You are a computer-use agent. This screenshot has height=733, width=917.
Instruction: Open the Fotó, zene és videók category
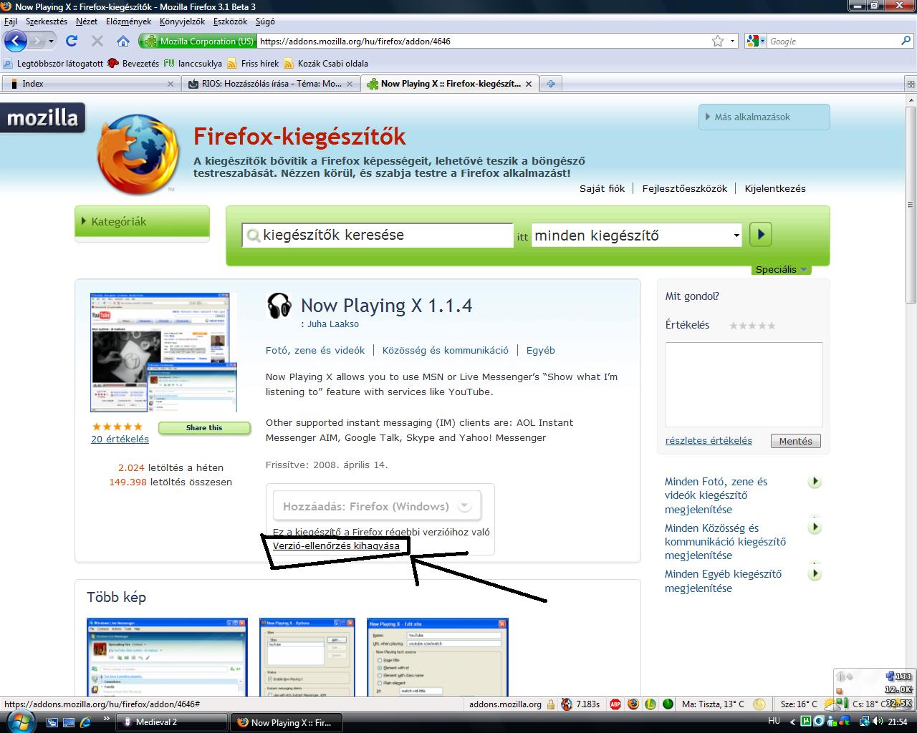315,350
